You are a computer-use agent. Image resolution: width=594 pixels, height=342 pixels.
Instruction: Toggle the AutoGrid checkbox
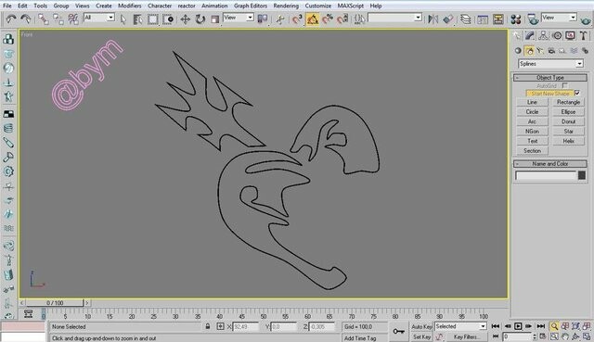(565, 86)
